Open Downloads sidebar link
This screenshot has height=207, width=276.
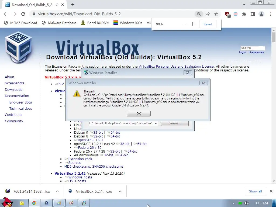coord(13,89)
